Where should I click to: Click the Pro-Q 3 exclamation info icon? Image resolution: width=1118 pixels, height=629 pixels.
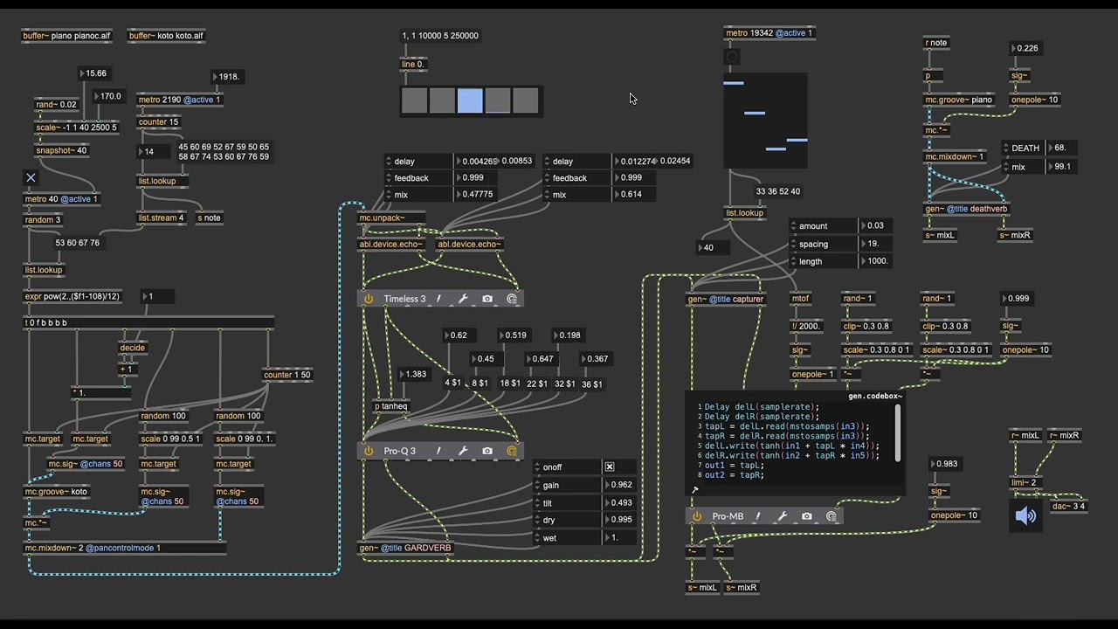click(438, 451)
